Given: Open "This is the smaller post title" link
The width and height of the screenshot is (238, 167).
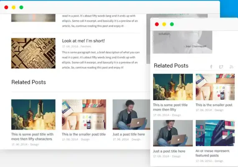Looking at the screenshot, I should point(84,134).
